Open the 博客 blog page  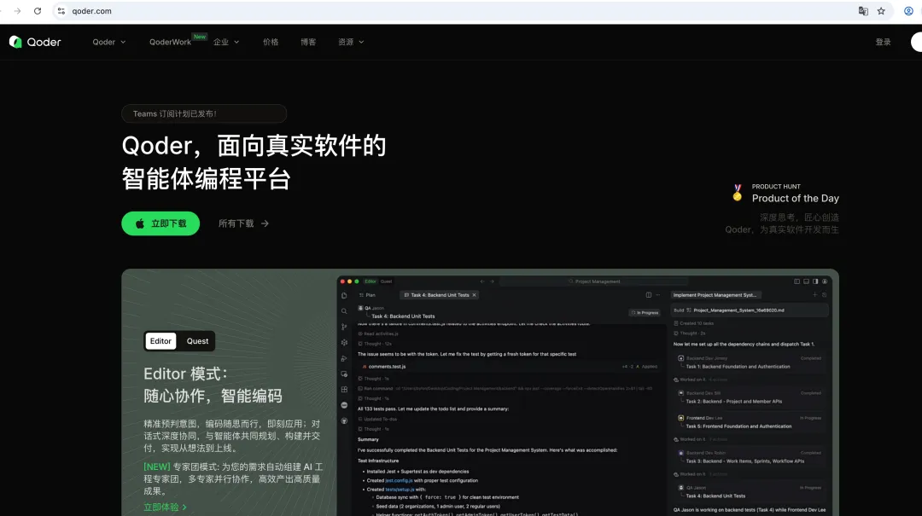coord(308,42)
